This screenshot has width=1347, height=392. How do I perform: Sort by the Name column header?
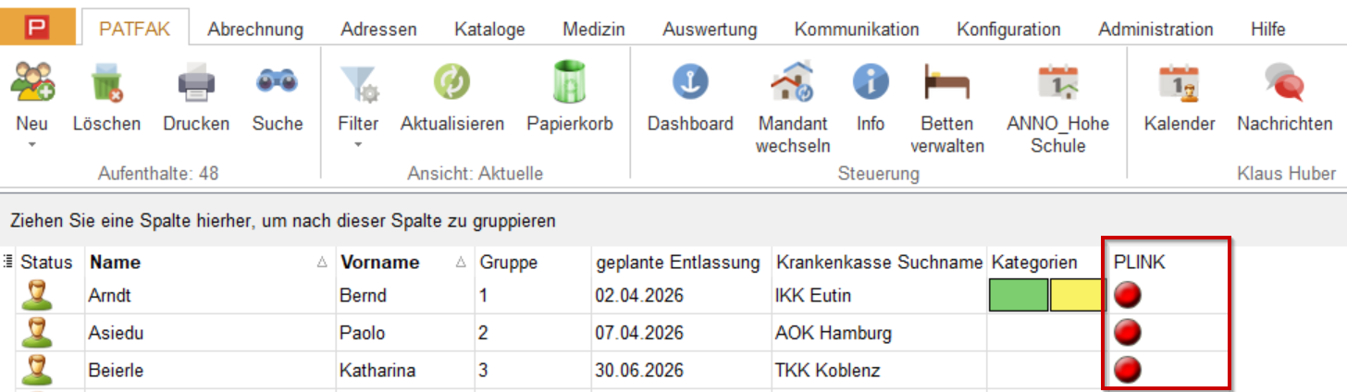116,263
